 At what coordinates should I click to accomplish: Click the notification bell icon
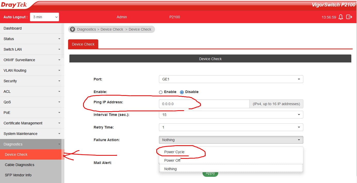point(341,17)
